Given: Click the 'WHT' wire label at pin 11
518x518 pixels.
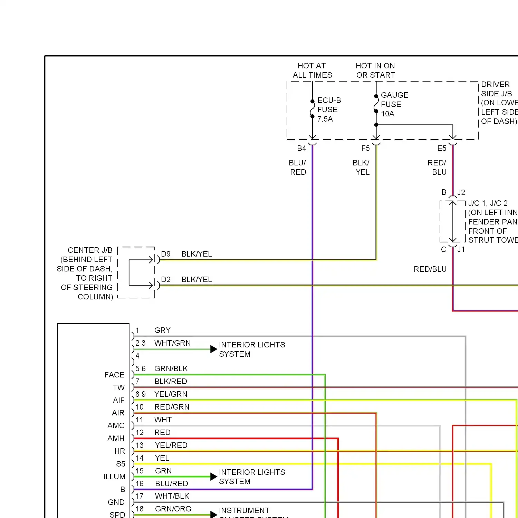Looking at the screenshot, I should (163, 420).
